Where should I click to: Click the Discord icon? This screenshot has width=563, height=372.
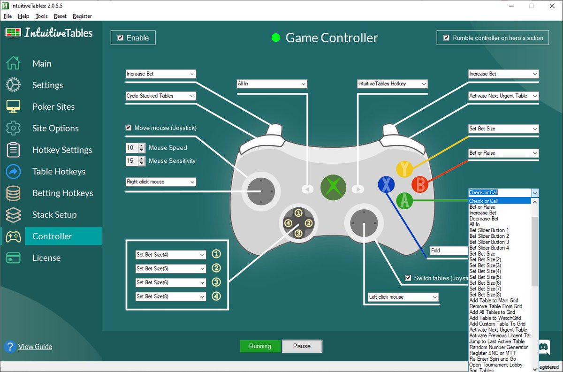[544, 348]
